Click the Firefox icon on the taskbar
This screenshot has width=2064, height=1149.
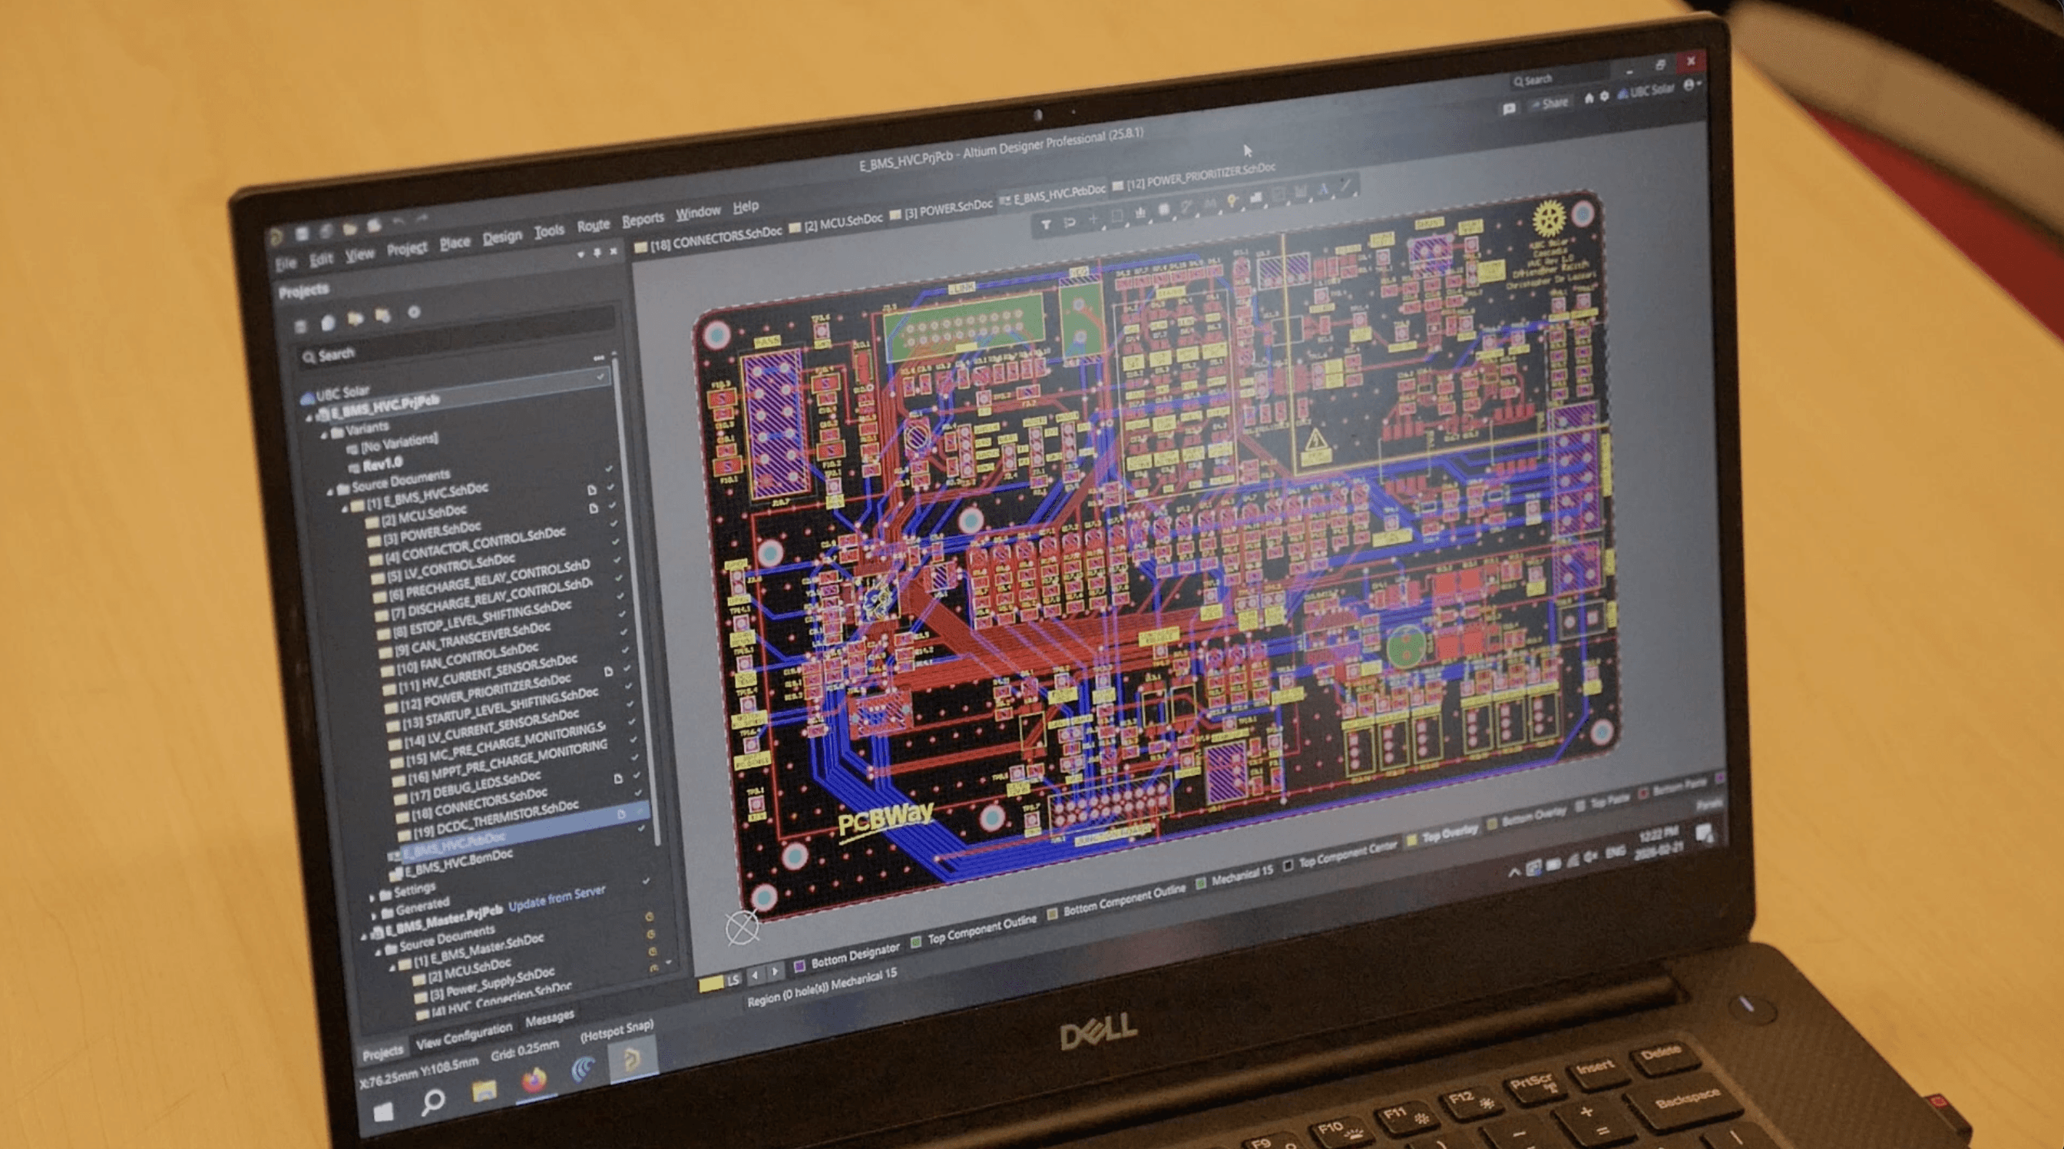pyautogui.click(x=534, y=1081)
